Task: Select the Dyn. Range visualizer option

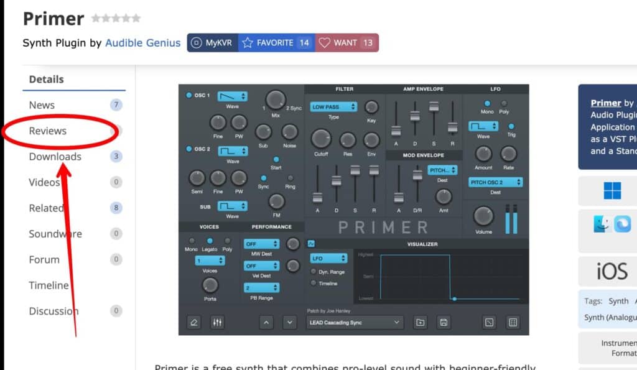Action: coord(314,271)
